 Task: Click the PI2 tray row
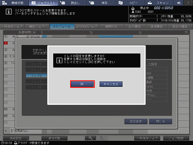[x=9, y=116]
